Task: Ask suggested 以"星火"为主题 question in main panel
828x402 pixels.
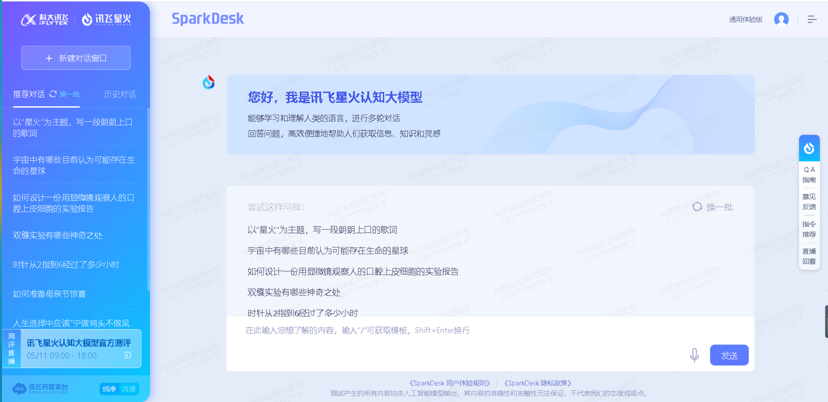Action: (322, 230)
